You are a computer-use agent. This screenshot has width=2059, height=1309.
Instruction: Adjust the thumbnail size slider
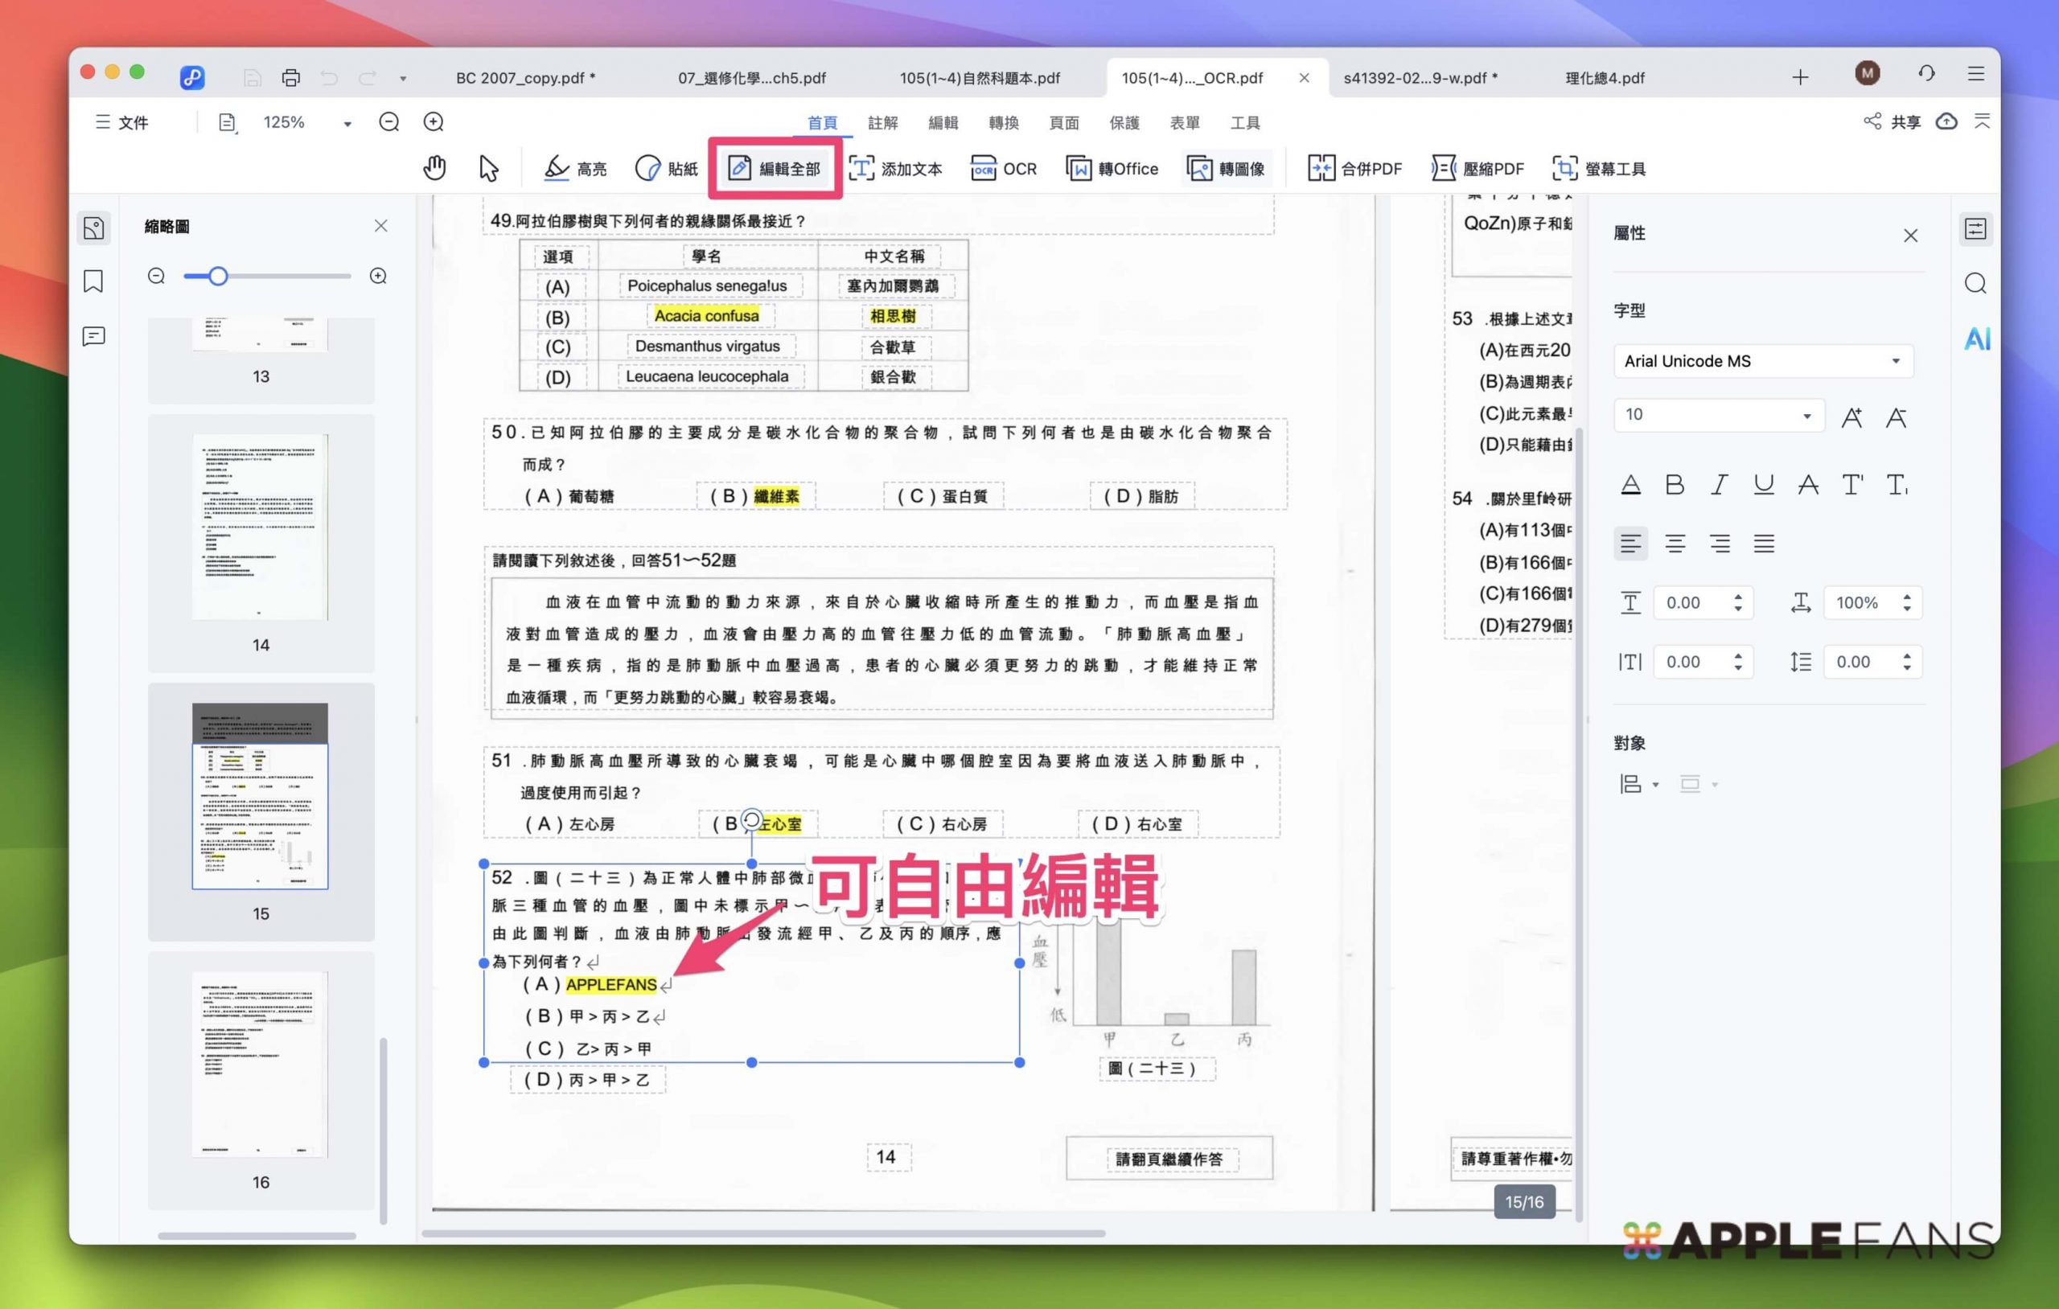point(220,275)
